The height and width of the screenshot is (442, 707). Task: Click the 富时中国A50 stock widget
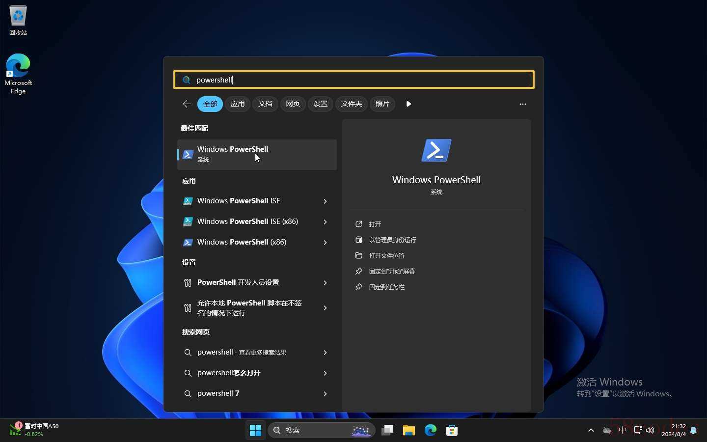[33, 430]
